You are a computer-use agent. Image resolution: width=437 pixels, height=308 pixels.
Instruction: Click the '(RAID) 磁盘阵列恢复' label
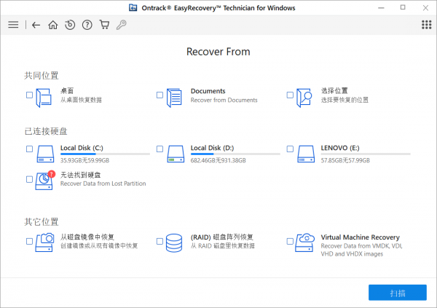(222, 237)
